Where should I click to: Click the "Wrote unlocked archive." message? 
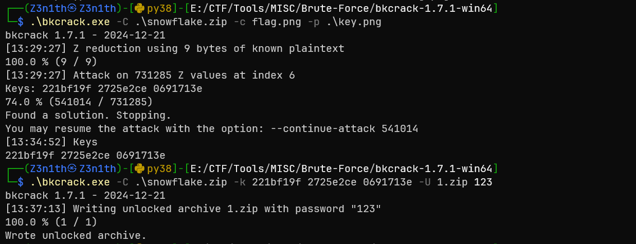pos(76,235)
